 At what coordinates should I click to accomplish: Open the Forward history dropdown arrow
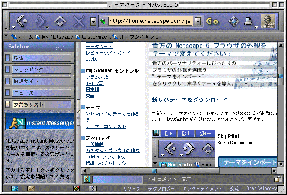point(47,27)
